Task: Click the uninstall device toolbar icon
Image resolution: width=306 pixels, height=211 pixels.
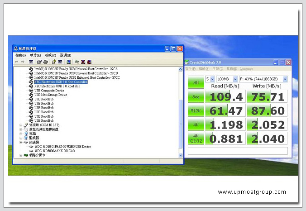Action: (83, 62)
